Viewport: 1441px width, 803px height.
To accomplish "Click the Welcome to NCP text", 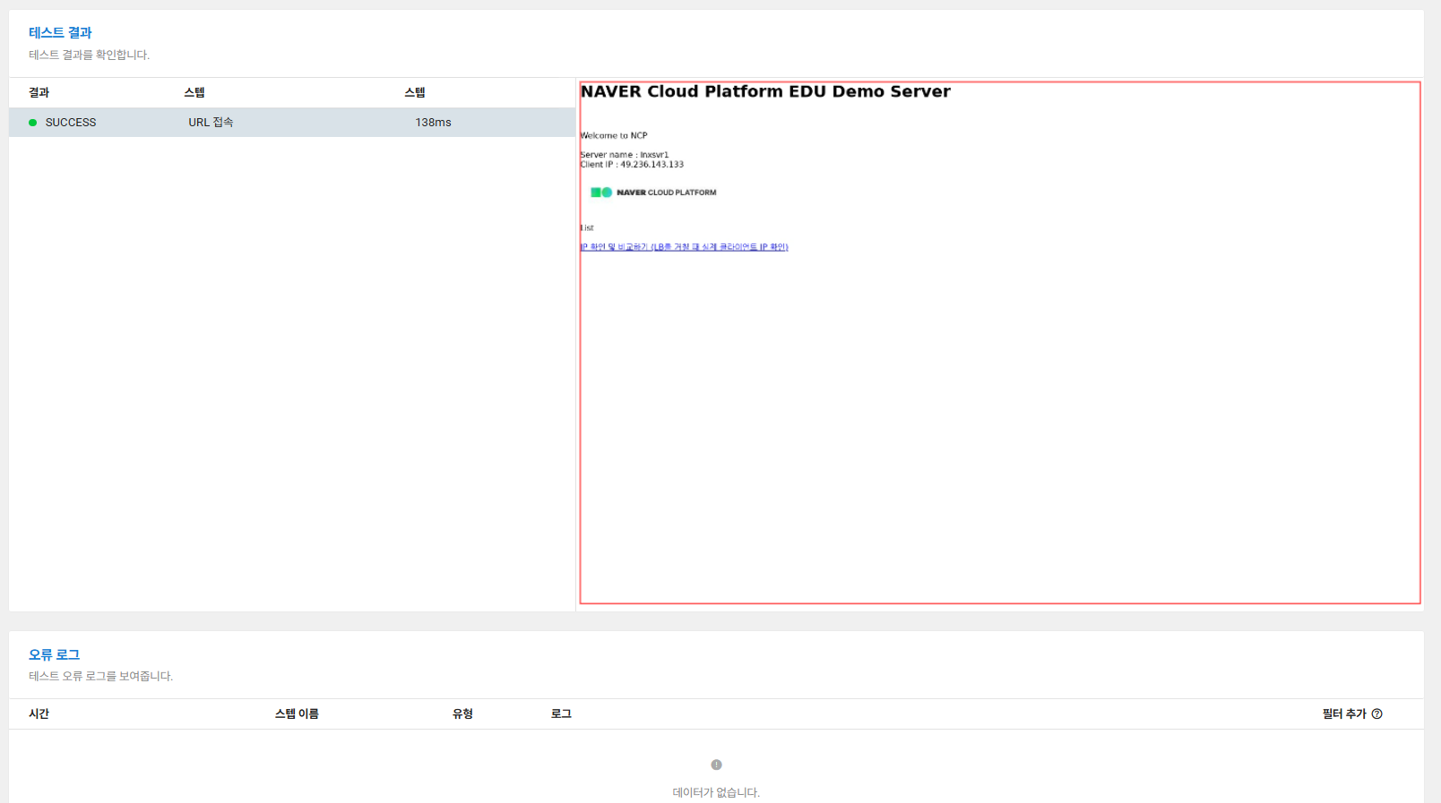I will pyautogui.click(x=614, y=136).
